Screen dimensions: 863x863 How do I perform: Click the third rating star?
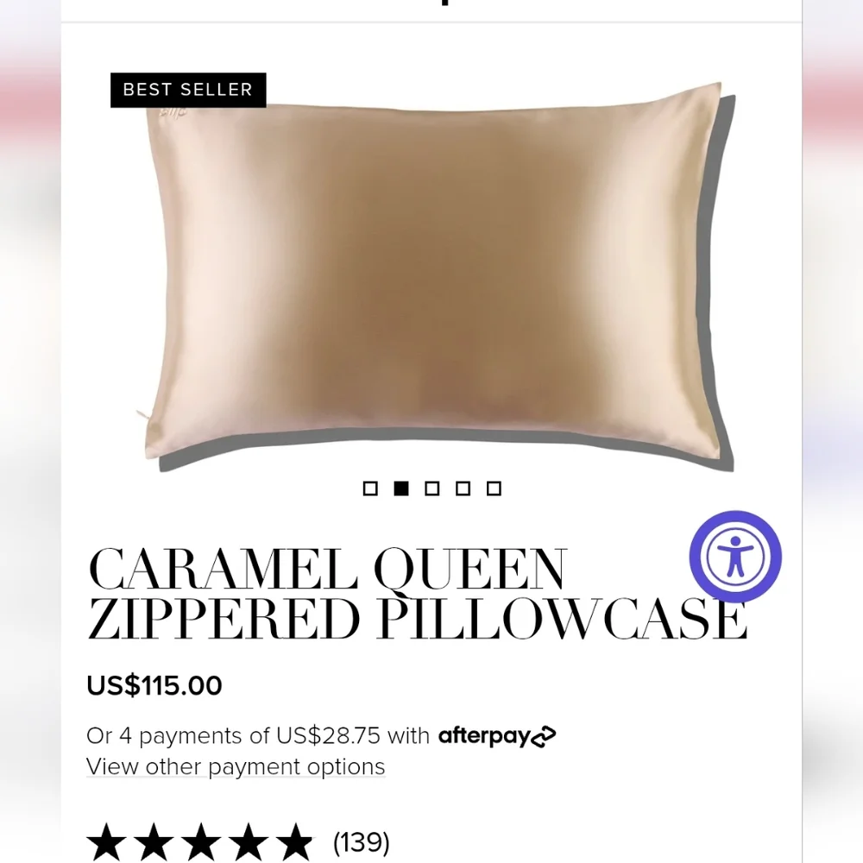(x=201, y=842)
